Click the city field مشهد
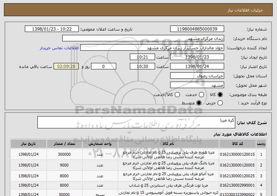The width and height of the screenshot is (277, 196). point(197,85)
